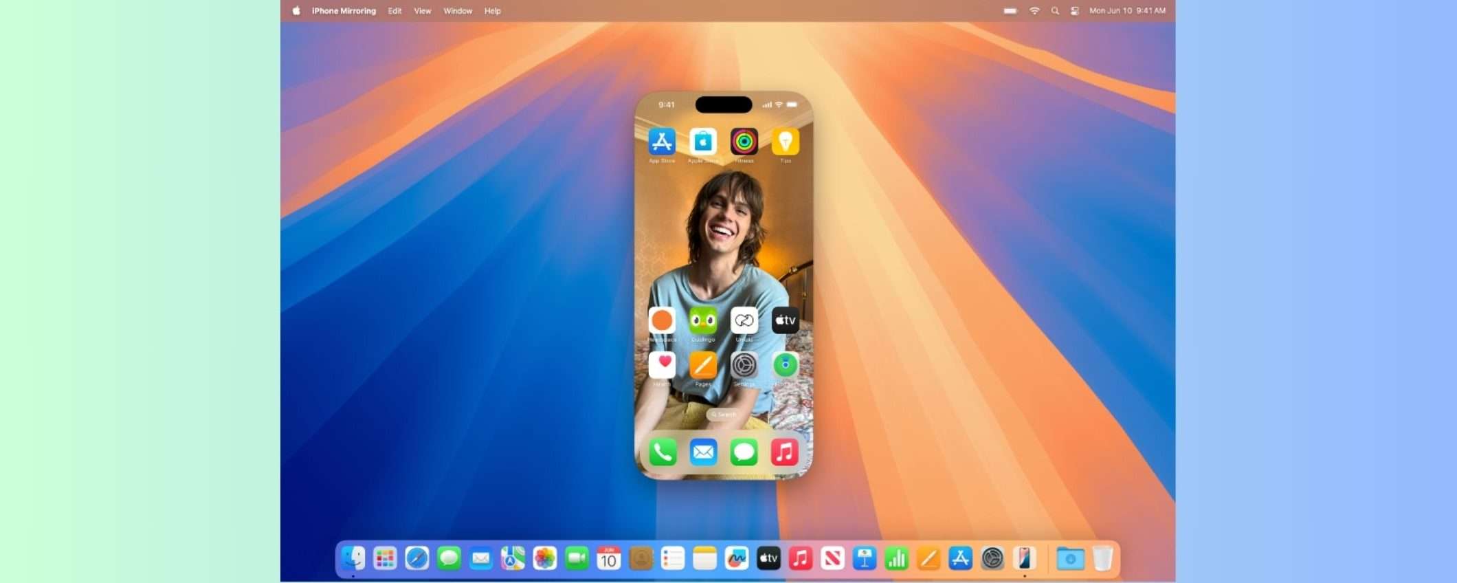Open the Trash in the Dock

(1102, 558)
